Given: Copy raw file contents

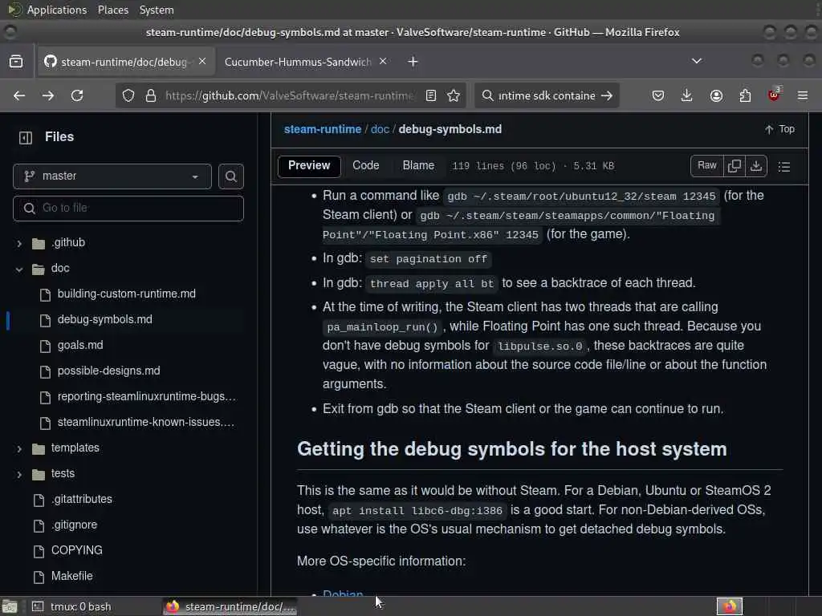Looking at the screenshot, I should [735, 166].
